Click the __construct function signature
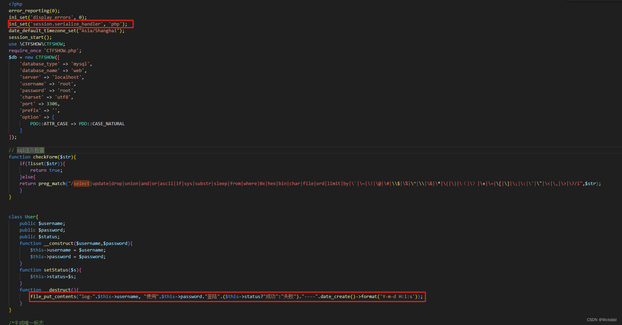This screenshot has height=325, width=622. point(75,243)
